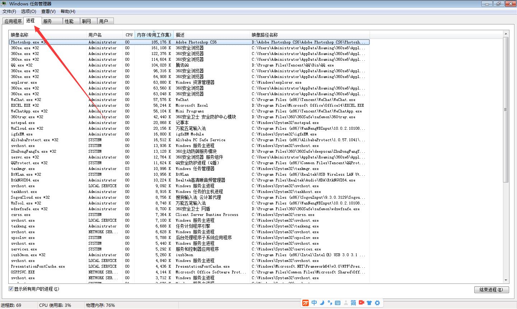This screenshot has width=517, height=309.
Task: Click the process list scrollbar down arrow
Action: click(x=506, y=280)
